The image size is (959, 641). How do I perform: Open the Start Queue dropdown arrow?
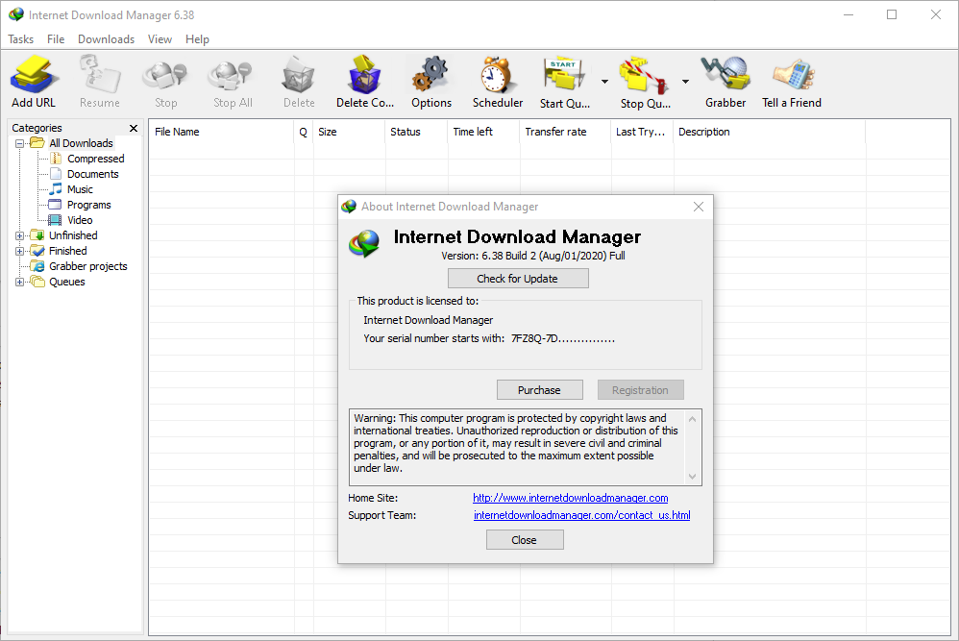point(604,82)
